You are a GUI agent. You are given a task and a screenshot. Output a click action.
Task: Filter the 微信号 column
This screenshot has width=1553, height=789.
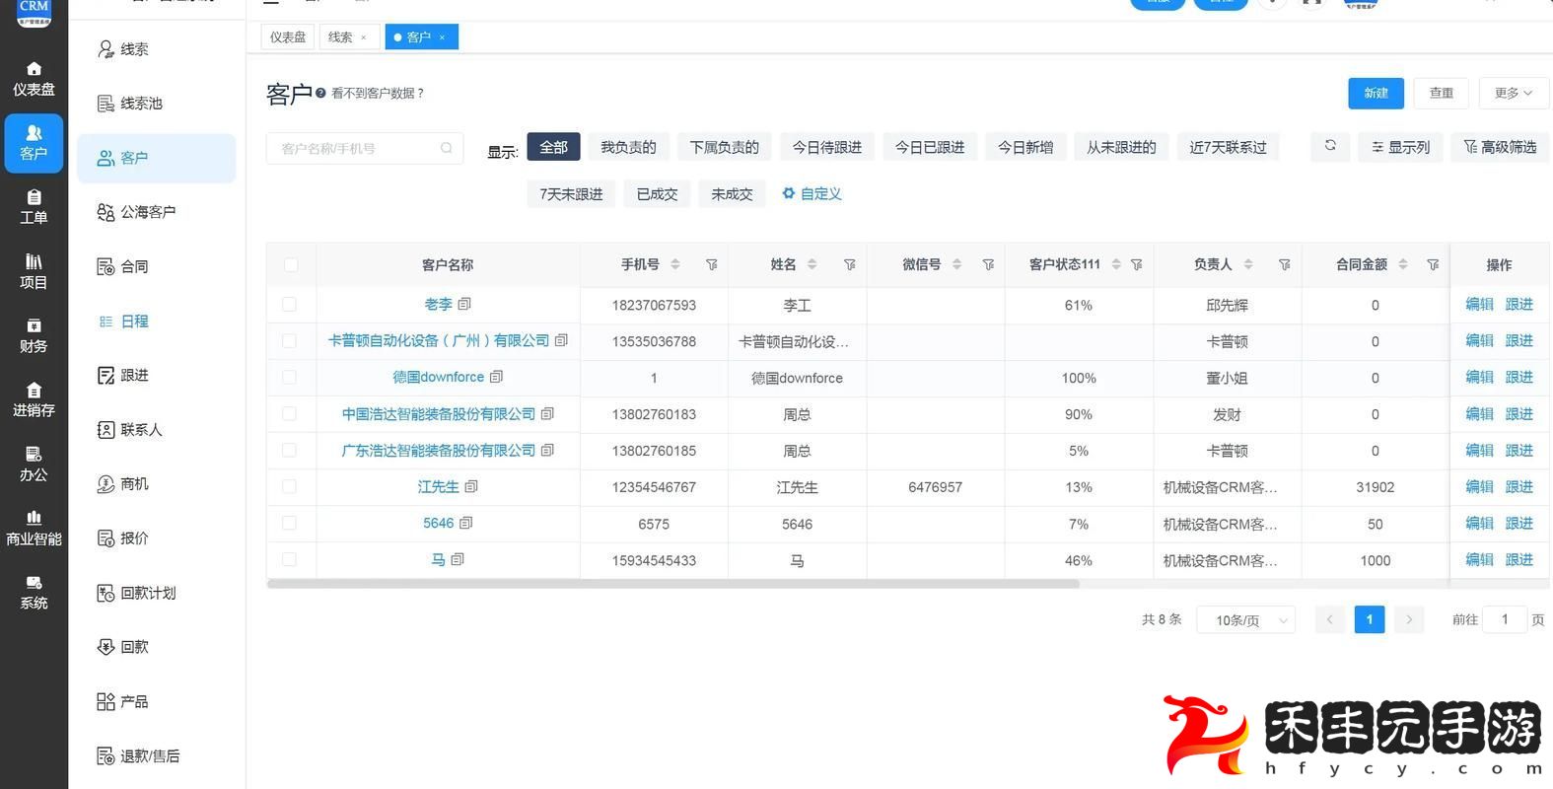tap(988, 264)
